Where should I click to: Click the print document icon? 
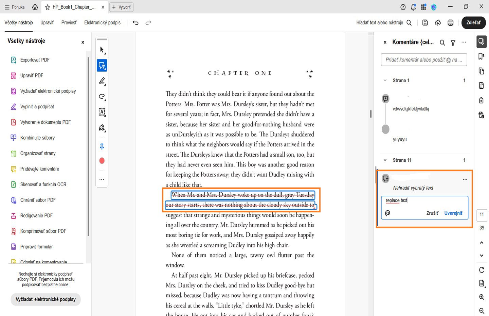click(x=450, y=22)
